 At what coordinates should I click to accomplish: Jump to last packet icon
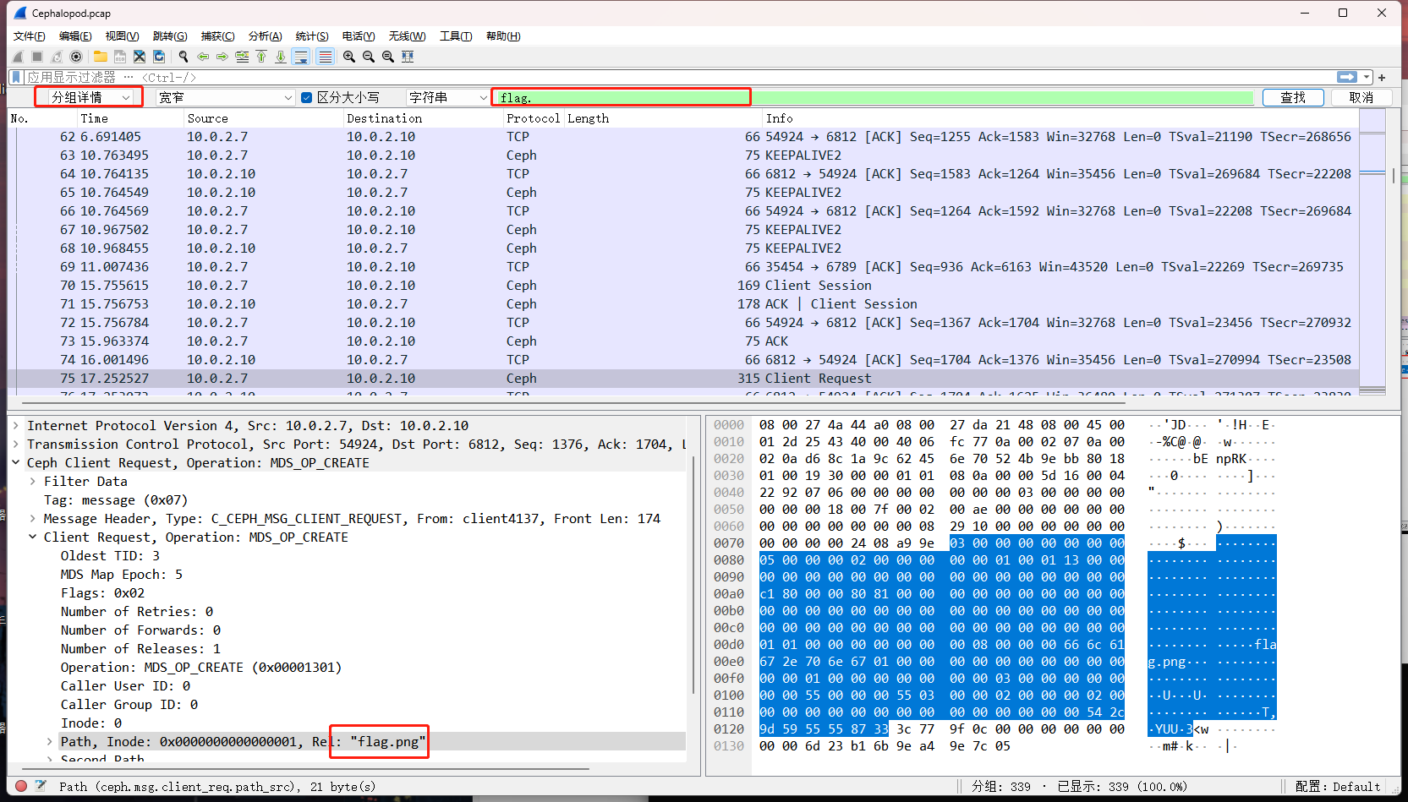[281, 57]
